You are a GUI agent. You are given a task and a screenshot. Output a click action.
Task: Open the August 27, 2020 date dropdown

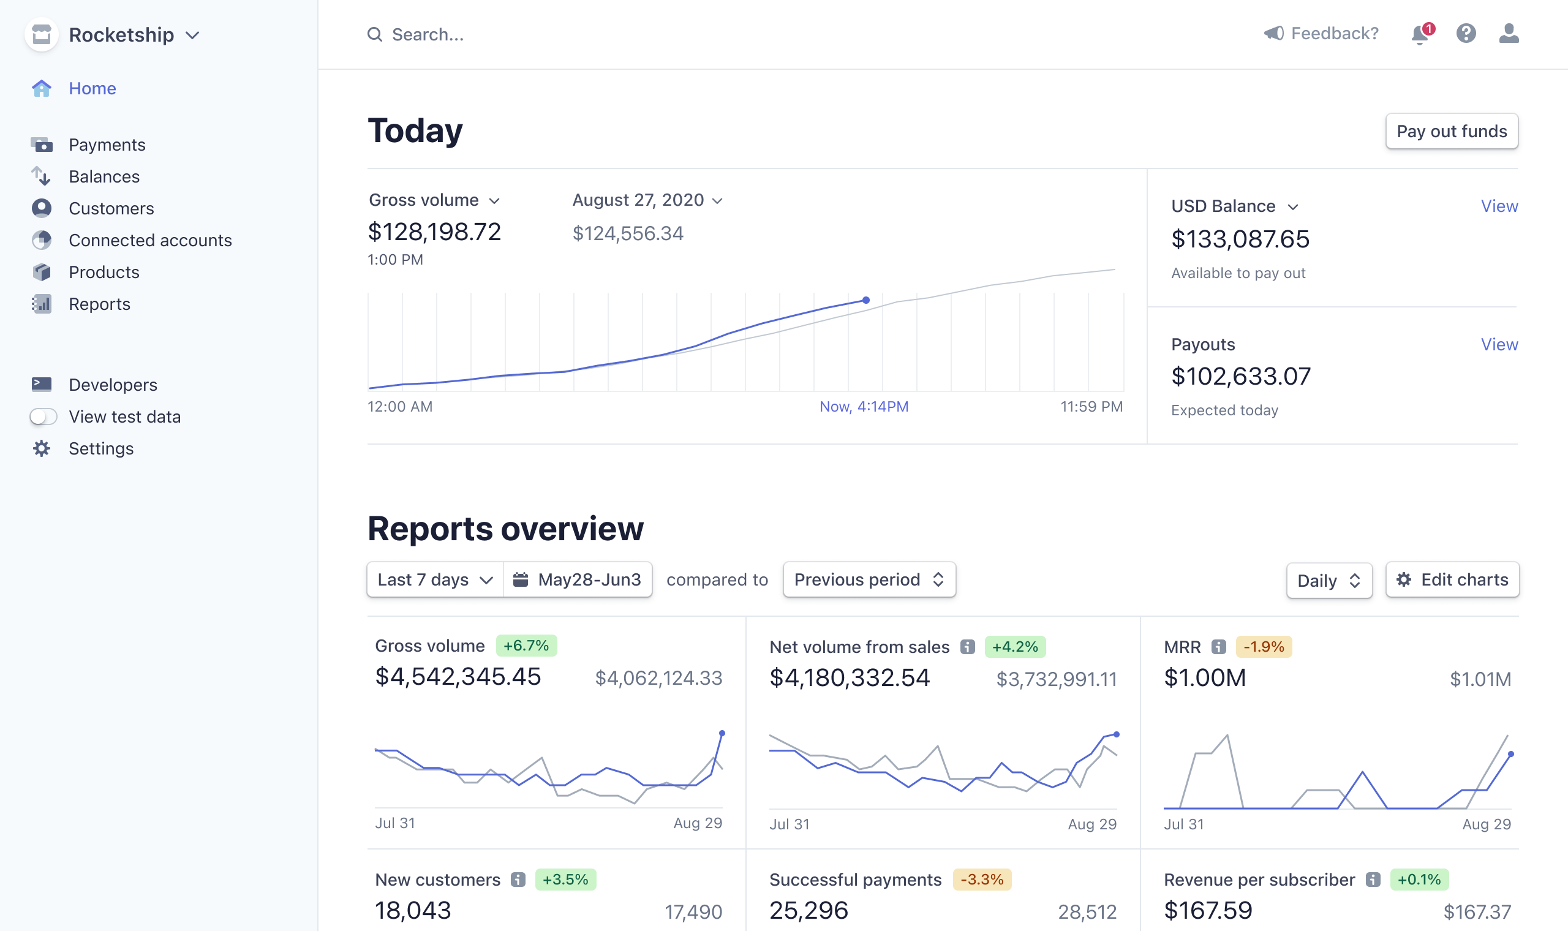click(x=647, y=200)
